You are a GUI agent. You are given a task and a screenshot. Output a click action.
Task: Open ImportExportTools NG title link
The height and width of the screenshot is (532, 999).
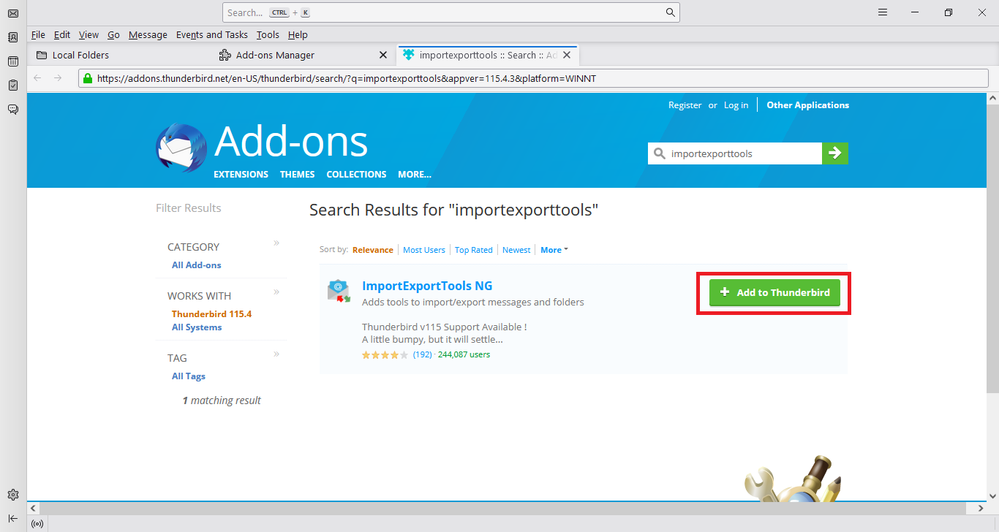click(x=427, y=286)
